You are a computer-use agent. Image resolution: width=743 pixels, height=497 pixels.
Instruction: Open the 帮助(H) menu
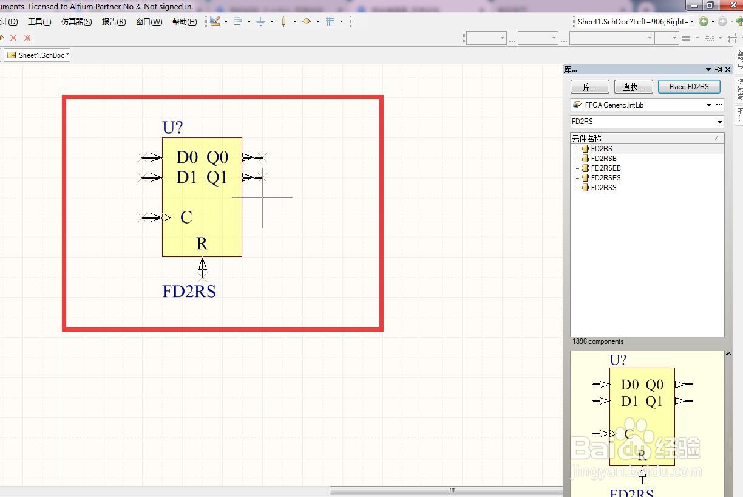[185, 21]
